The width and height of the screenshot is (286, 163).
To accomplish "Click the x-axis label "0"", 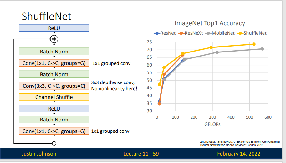I will [157, 117].
